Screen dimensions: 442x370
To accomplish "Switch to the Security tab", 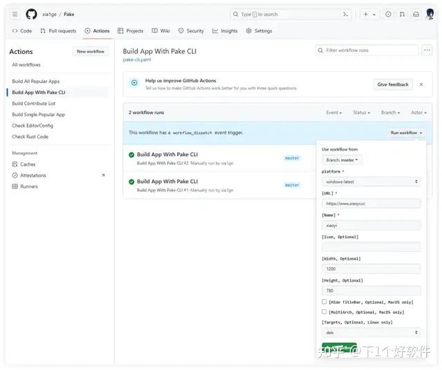I will coord(191,30).
